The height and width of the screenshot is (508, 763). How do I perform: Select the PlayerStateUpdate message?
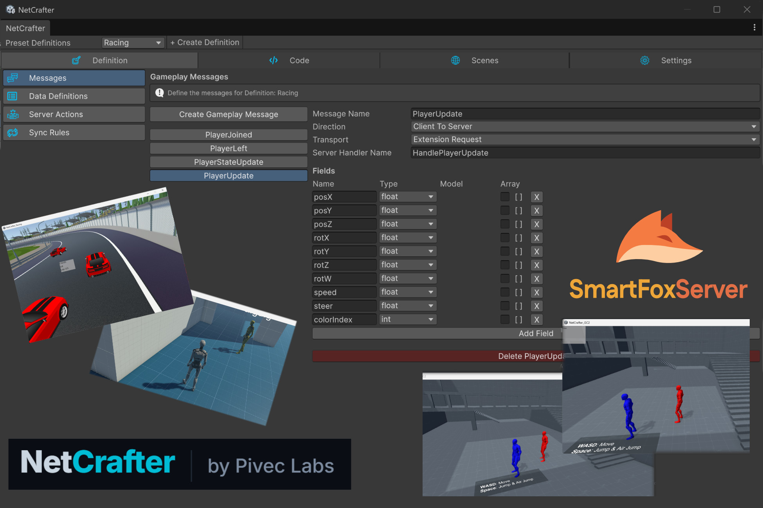click(x=229, y=162)
